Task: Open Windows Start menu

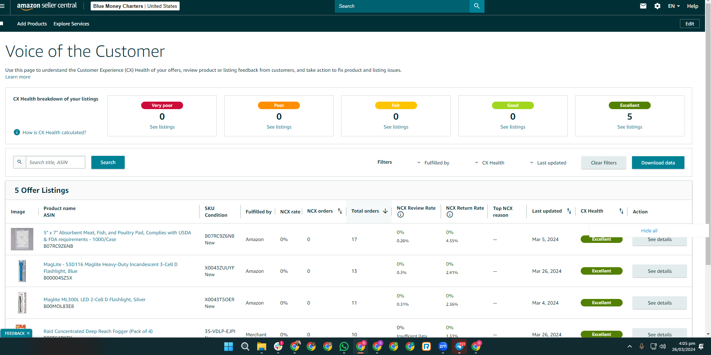Action: click(228, 346)
